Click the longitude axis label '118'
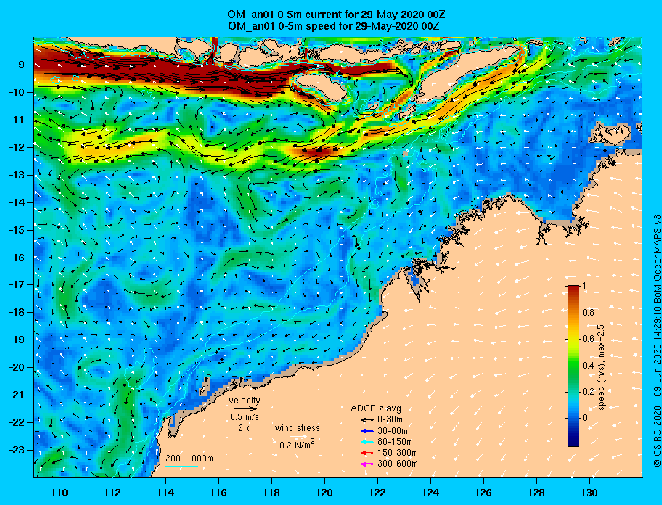Screen dimensions: 662x505 click(x=271, y=493)
